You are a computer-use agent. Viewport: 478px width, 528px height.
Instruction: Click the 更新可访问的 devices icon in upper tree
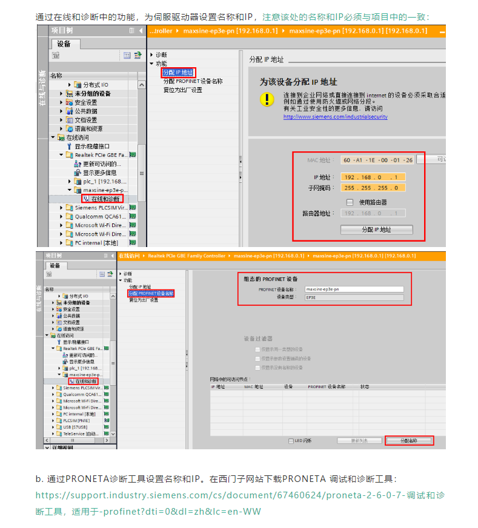(x=78, y=164)
